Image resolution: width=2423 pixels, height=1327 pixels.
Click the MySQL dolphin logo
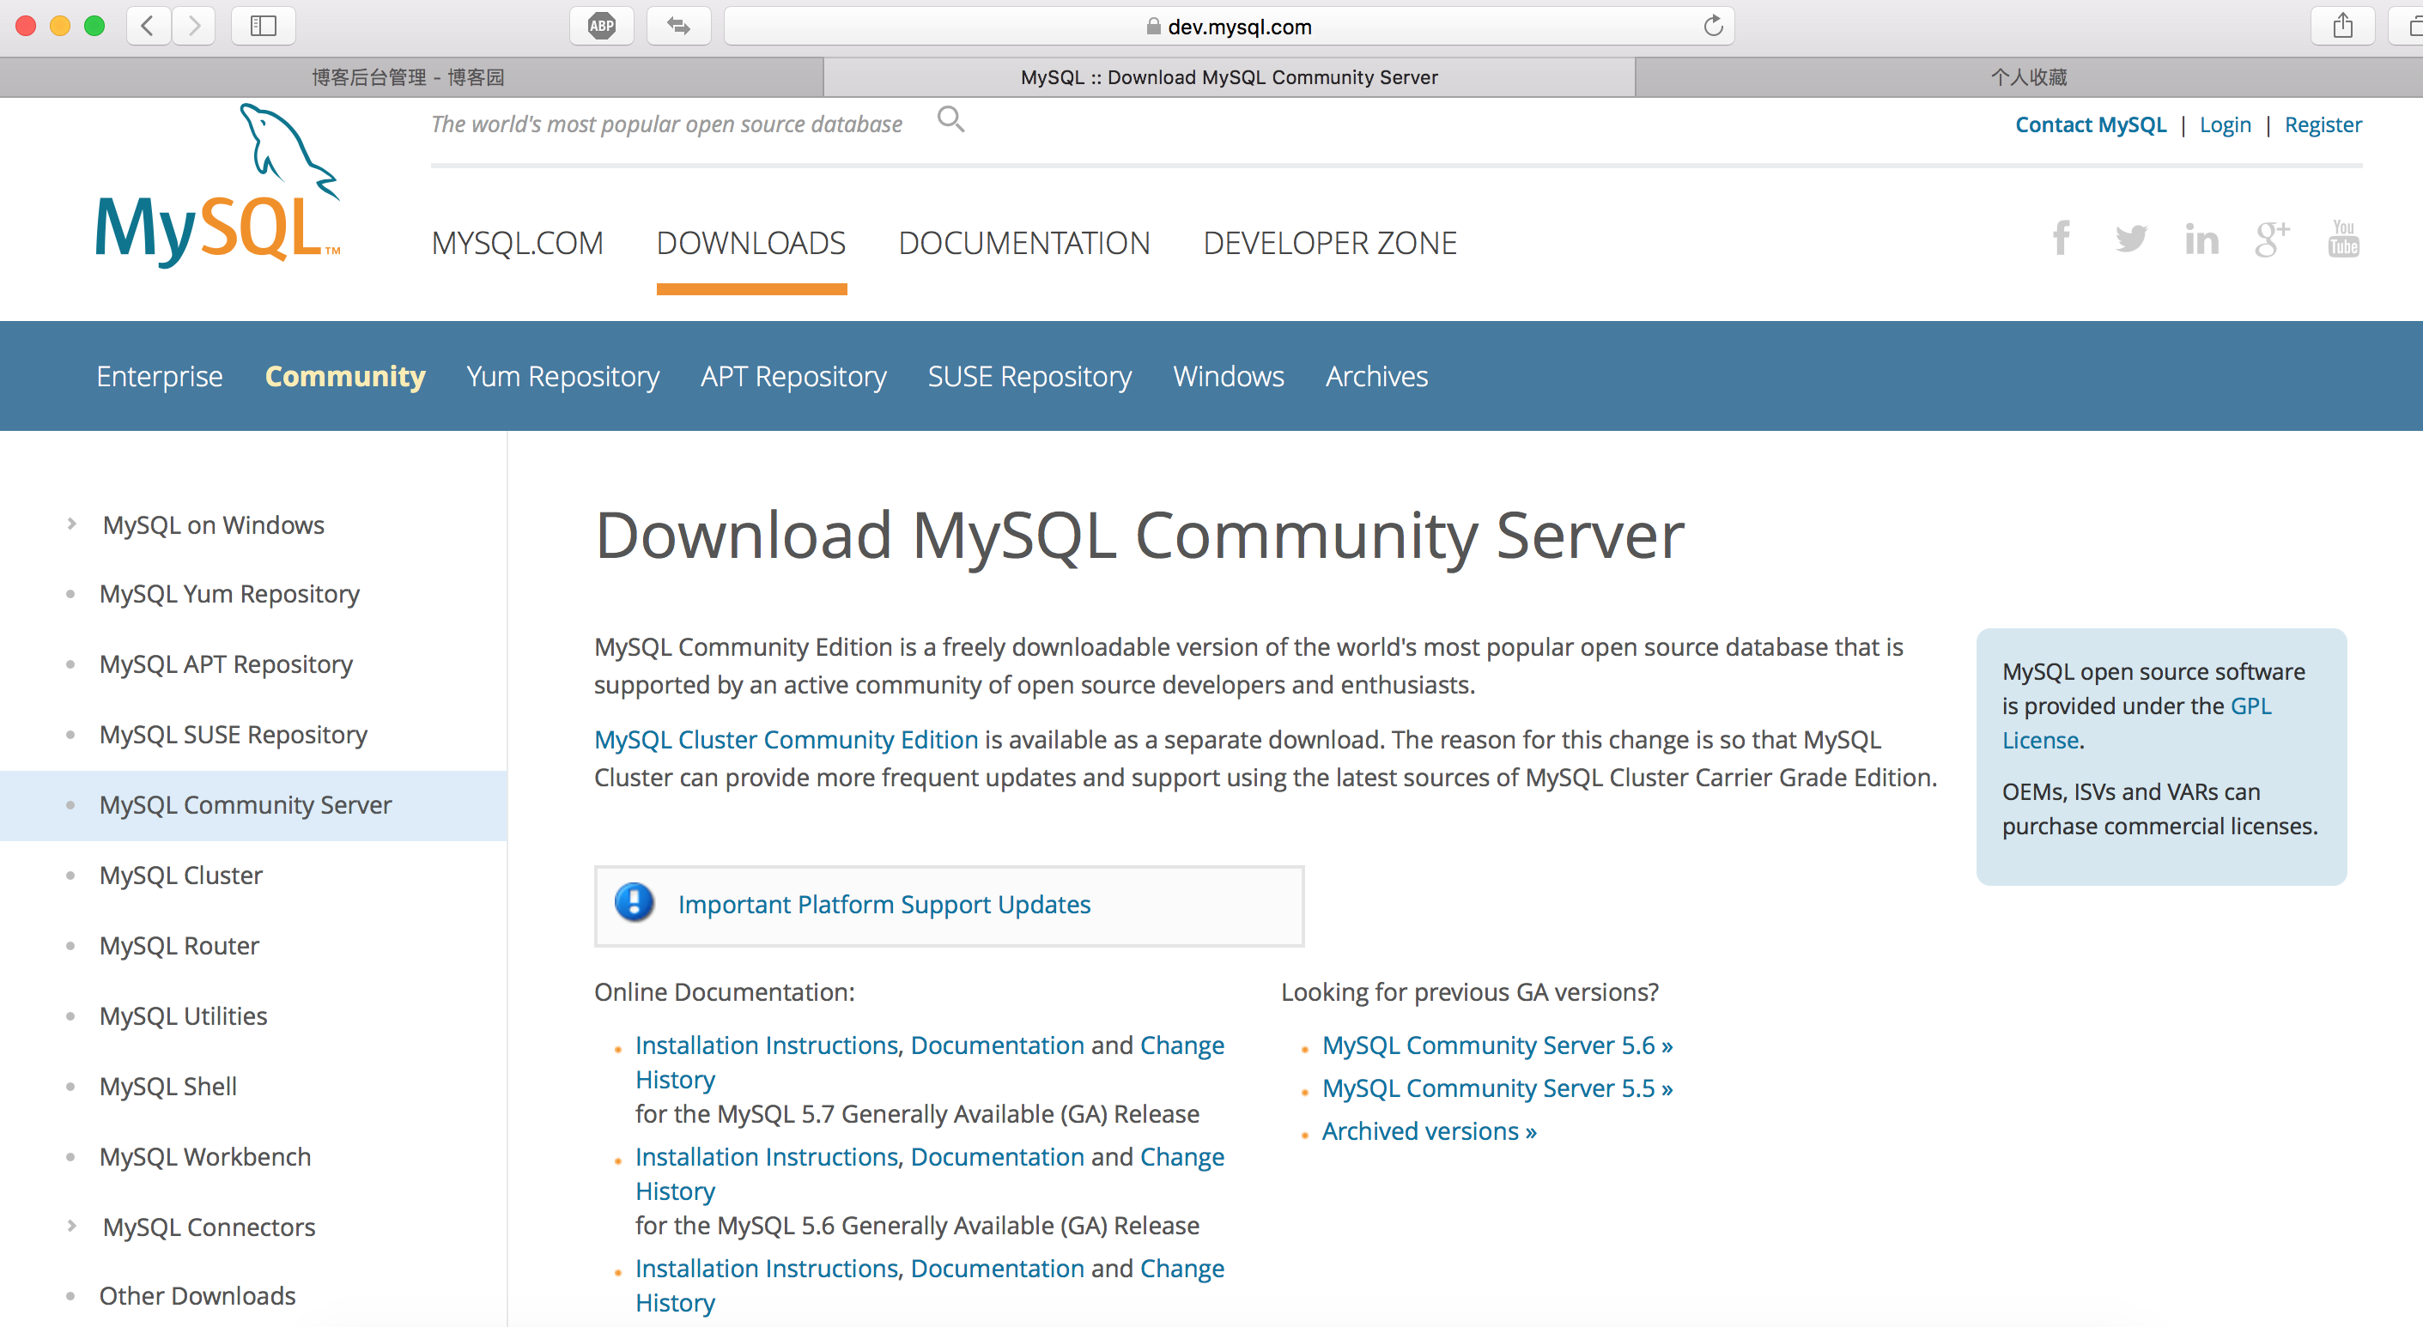[218, 185]
